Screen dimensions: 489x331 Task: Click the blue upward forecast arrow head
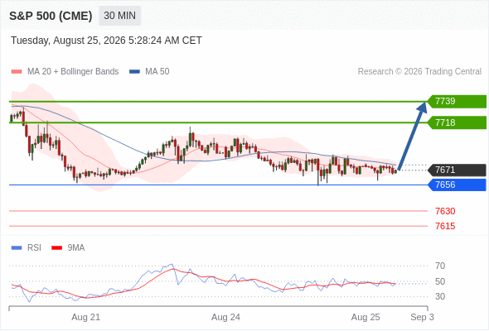point(422,107)
